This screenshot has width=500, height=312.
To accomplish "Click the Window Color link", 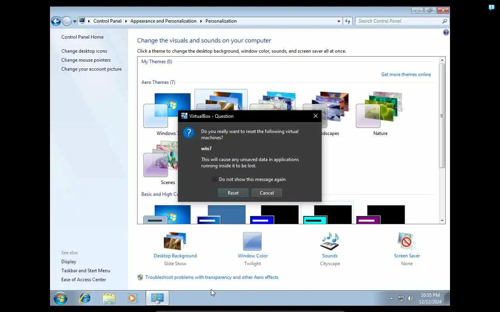I will pyautogui.click(x=253, y=256).
